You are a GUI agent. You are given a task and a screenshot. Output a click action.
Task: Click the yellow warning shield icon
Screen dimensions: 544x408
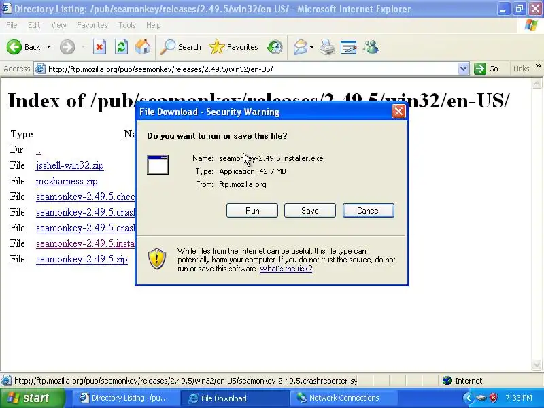point(157,259)
